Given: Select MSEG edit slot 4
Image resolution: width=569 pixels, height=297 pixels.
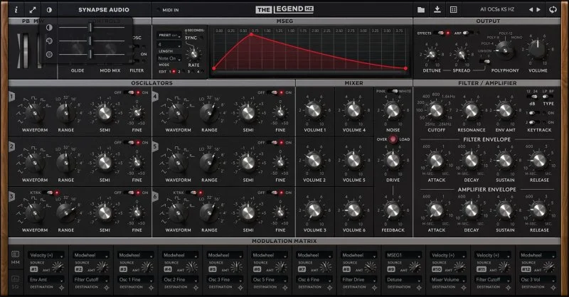Looking at the screenshot, I should (202, 72).
